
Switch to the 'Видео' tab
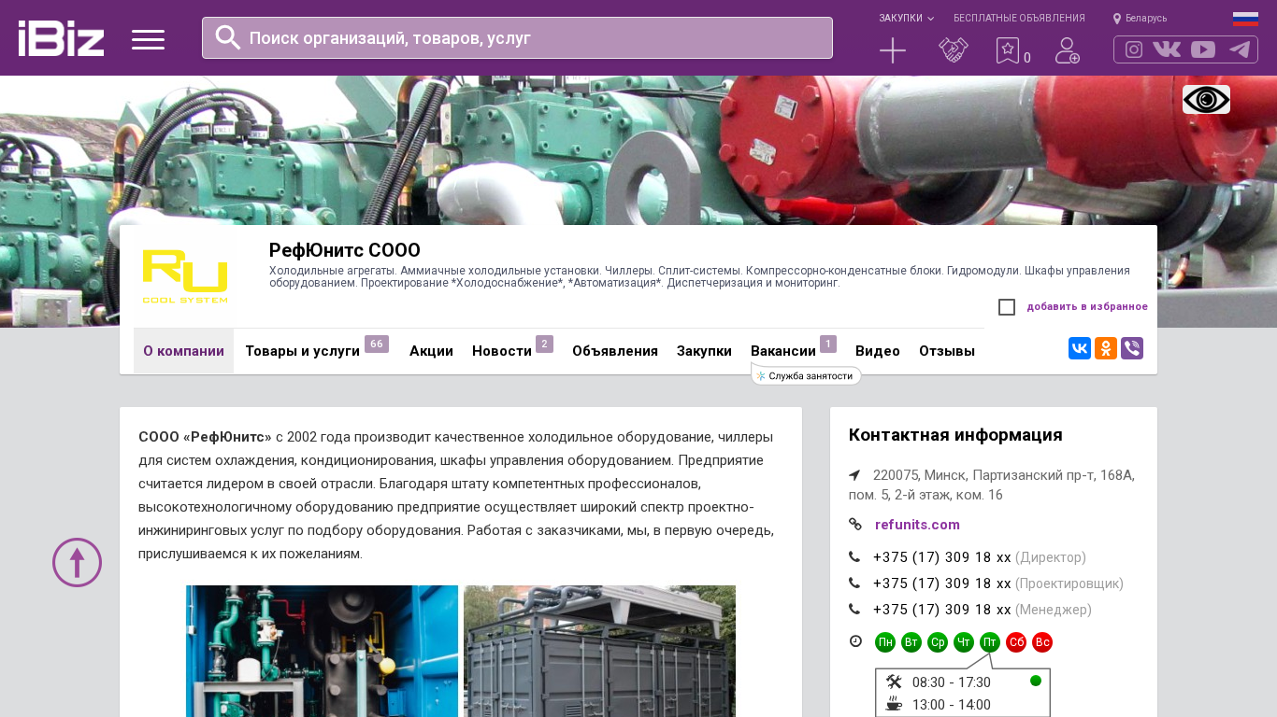(x=878, y=351)
